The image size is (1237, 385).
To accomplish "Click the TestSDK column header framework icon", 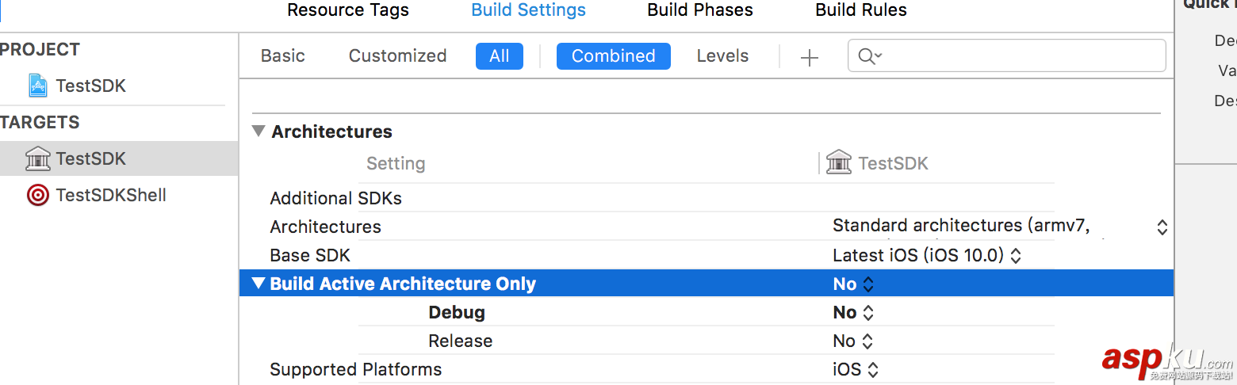I will 838,163.
